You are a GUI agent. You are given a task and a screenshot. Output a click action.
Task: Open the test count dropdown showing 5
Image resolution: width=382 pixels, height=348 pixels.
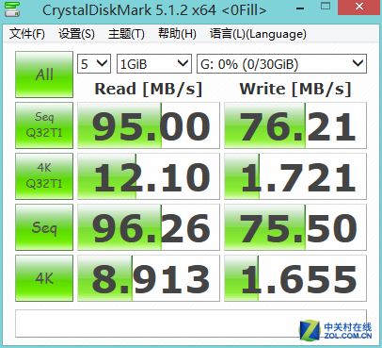point(94,64)
